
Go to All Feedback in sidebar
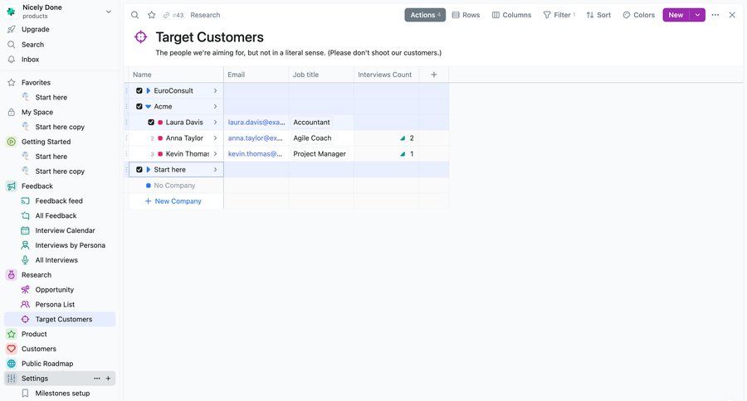(56, 216)
